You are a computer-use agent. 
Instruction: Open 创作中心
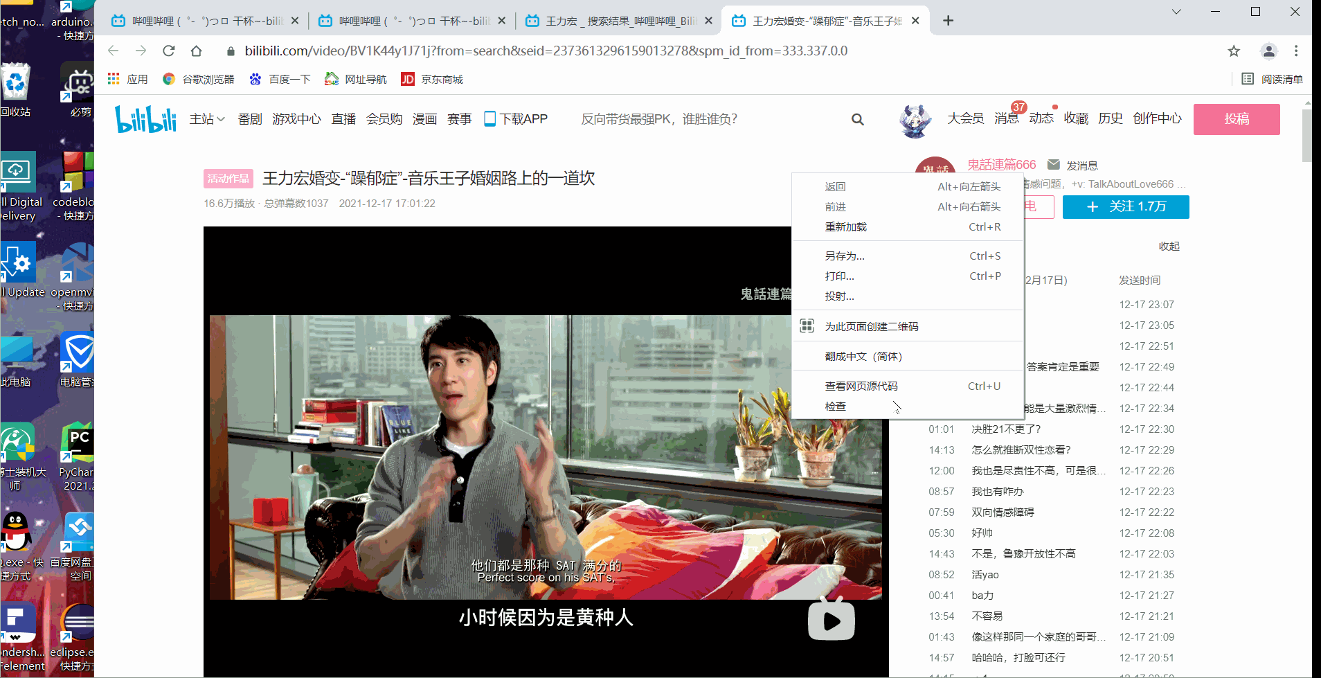pos(1157,118)
